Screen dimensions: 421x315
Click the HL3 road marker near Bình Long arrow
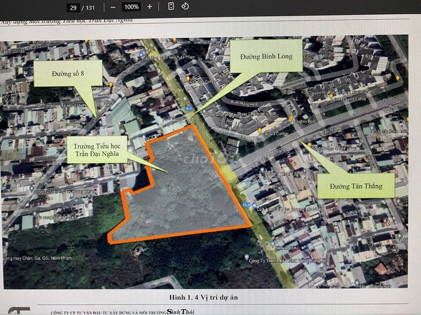188,109
